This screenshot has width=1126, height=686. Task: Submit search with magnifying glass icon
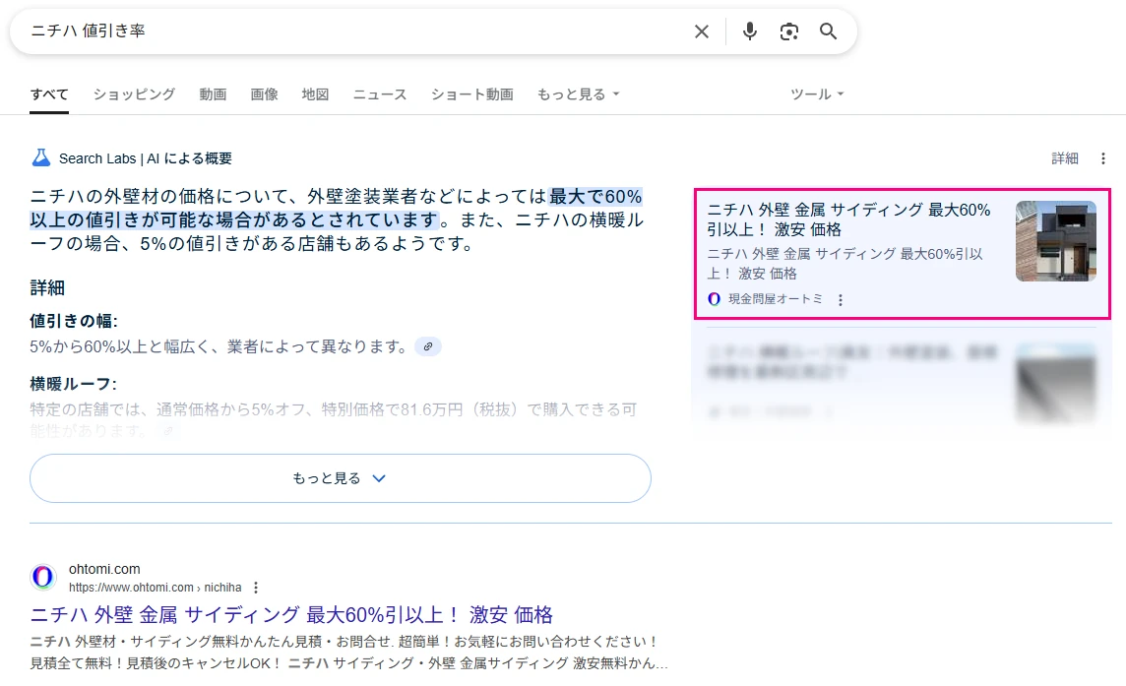pyautogui.click(x=828, y=31)
